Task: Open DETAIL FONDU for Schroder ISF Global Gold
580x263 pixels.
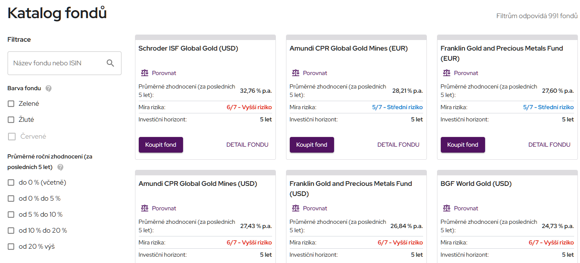Action: pos(247,145)
